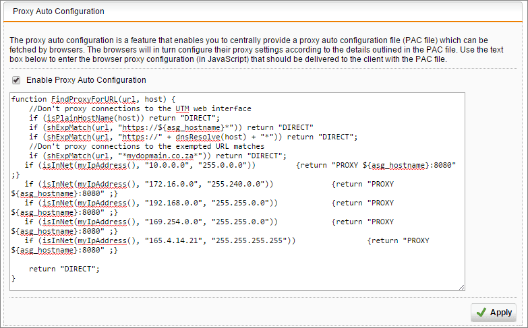Click the "169.254.0.0" address in the script

point(174,222)
